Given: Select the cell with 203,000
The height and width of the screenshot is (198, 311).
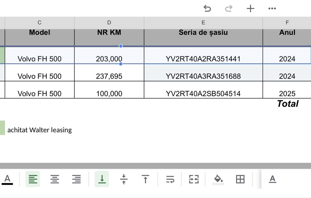Looking at the screenshot, I should pos(109,55).
